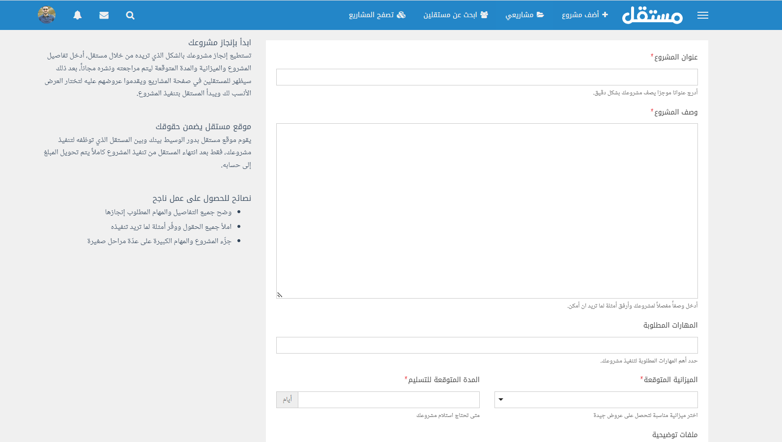Click the Mostaql logo

tap(652, 15)
